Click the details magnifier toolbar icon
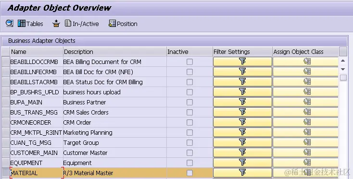Viewport: 353px width, 179px height. coord(10,24)
